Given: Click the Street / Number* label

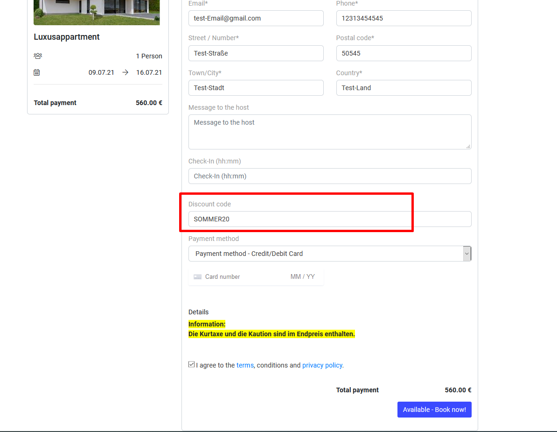Looking at the screenshot, I should coord(214,38).
